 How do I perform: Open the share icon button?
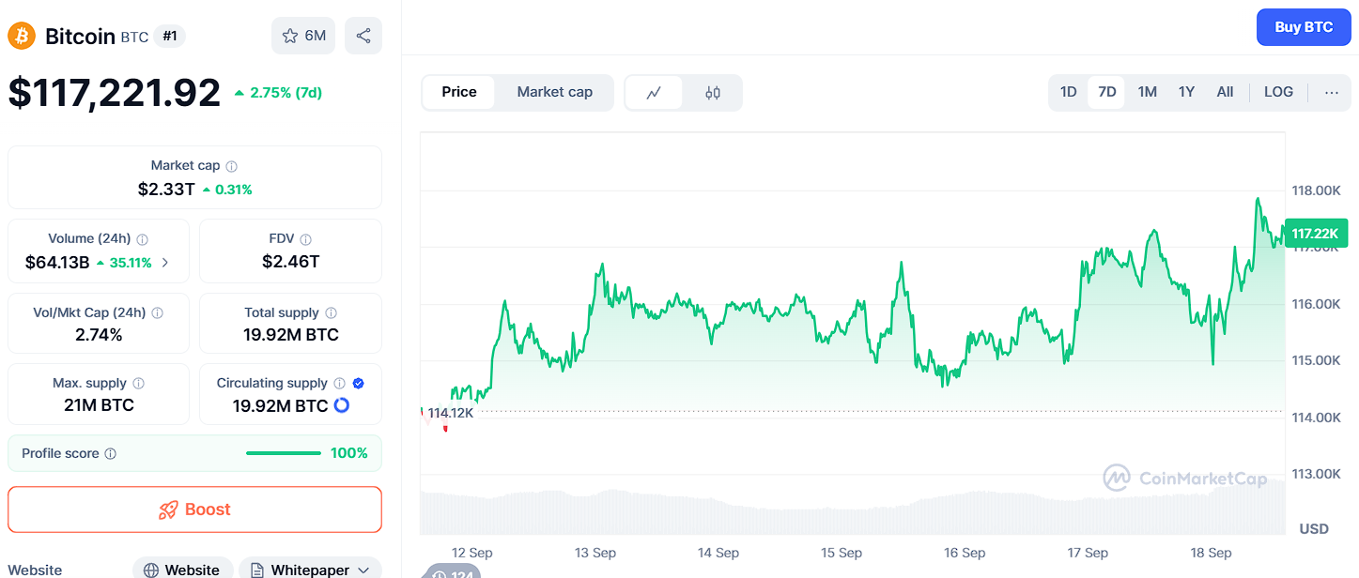tap(363, 36)
